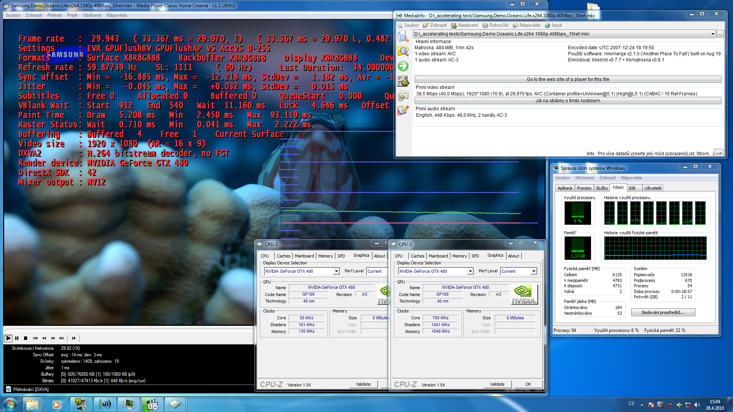Image resolution: width=733 pixels, height=412 pixels.
Task: Click the notepad-pencil sidebar icon in MediaInfo
Action: [403, 110]
